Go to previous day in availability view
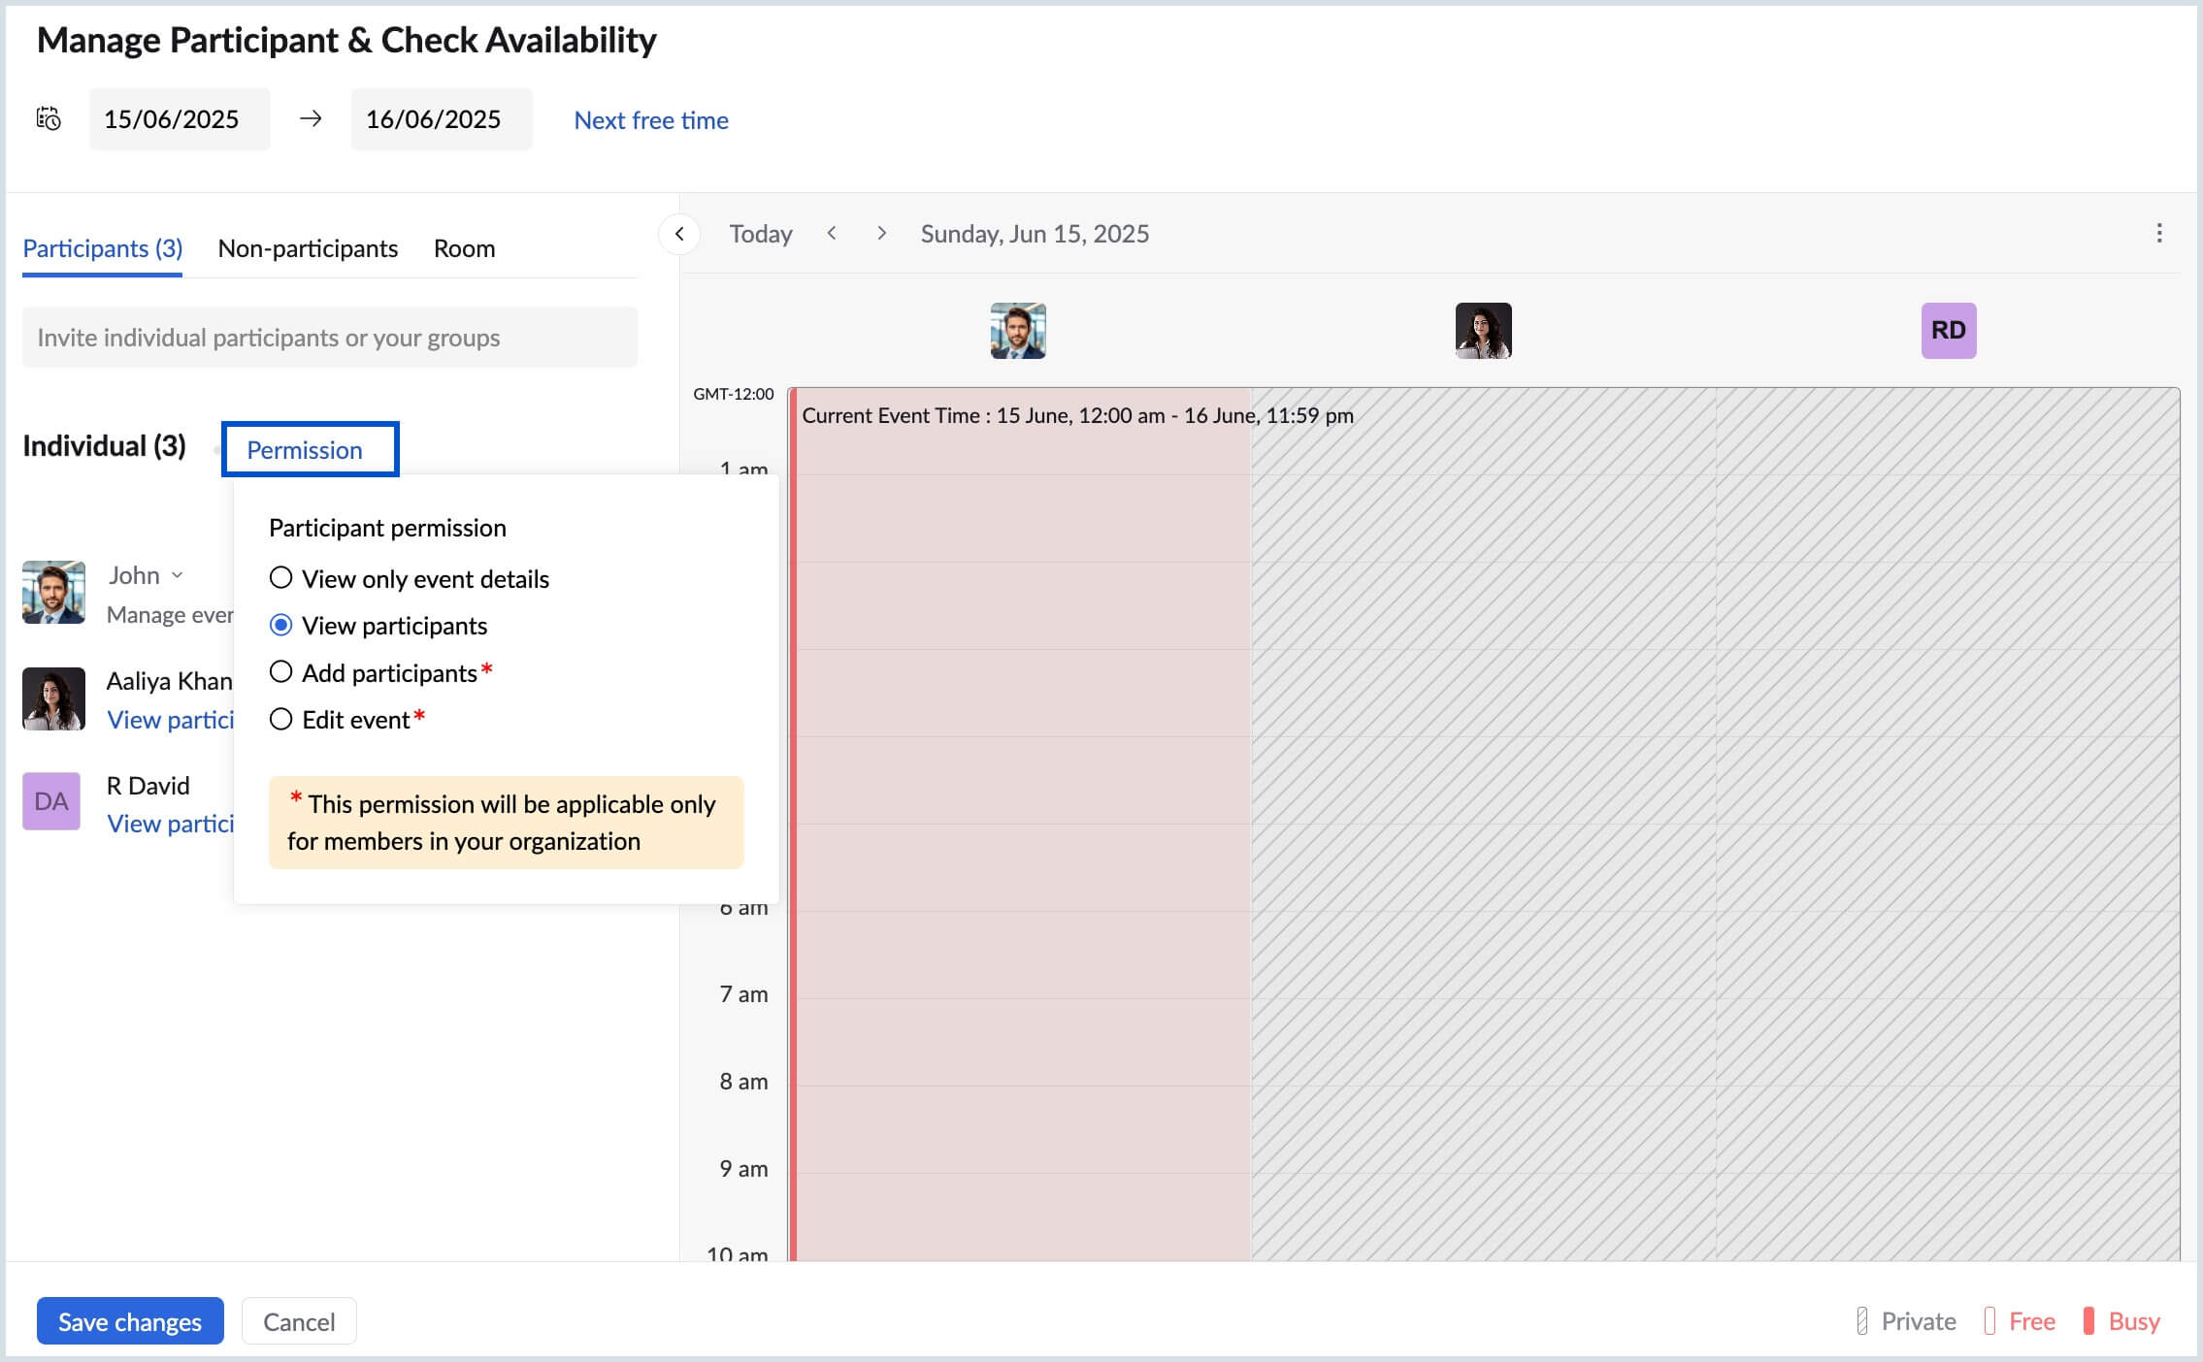 tap(832, 233)
